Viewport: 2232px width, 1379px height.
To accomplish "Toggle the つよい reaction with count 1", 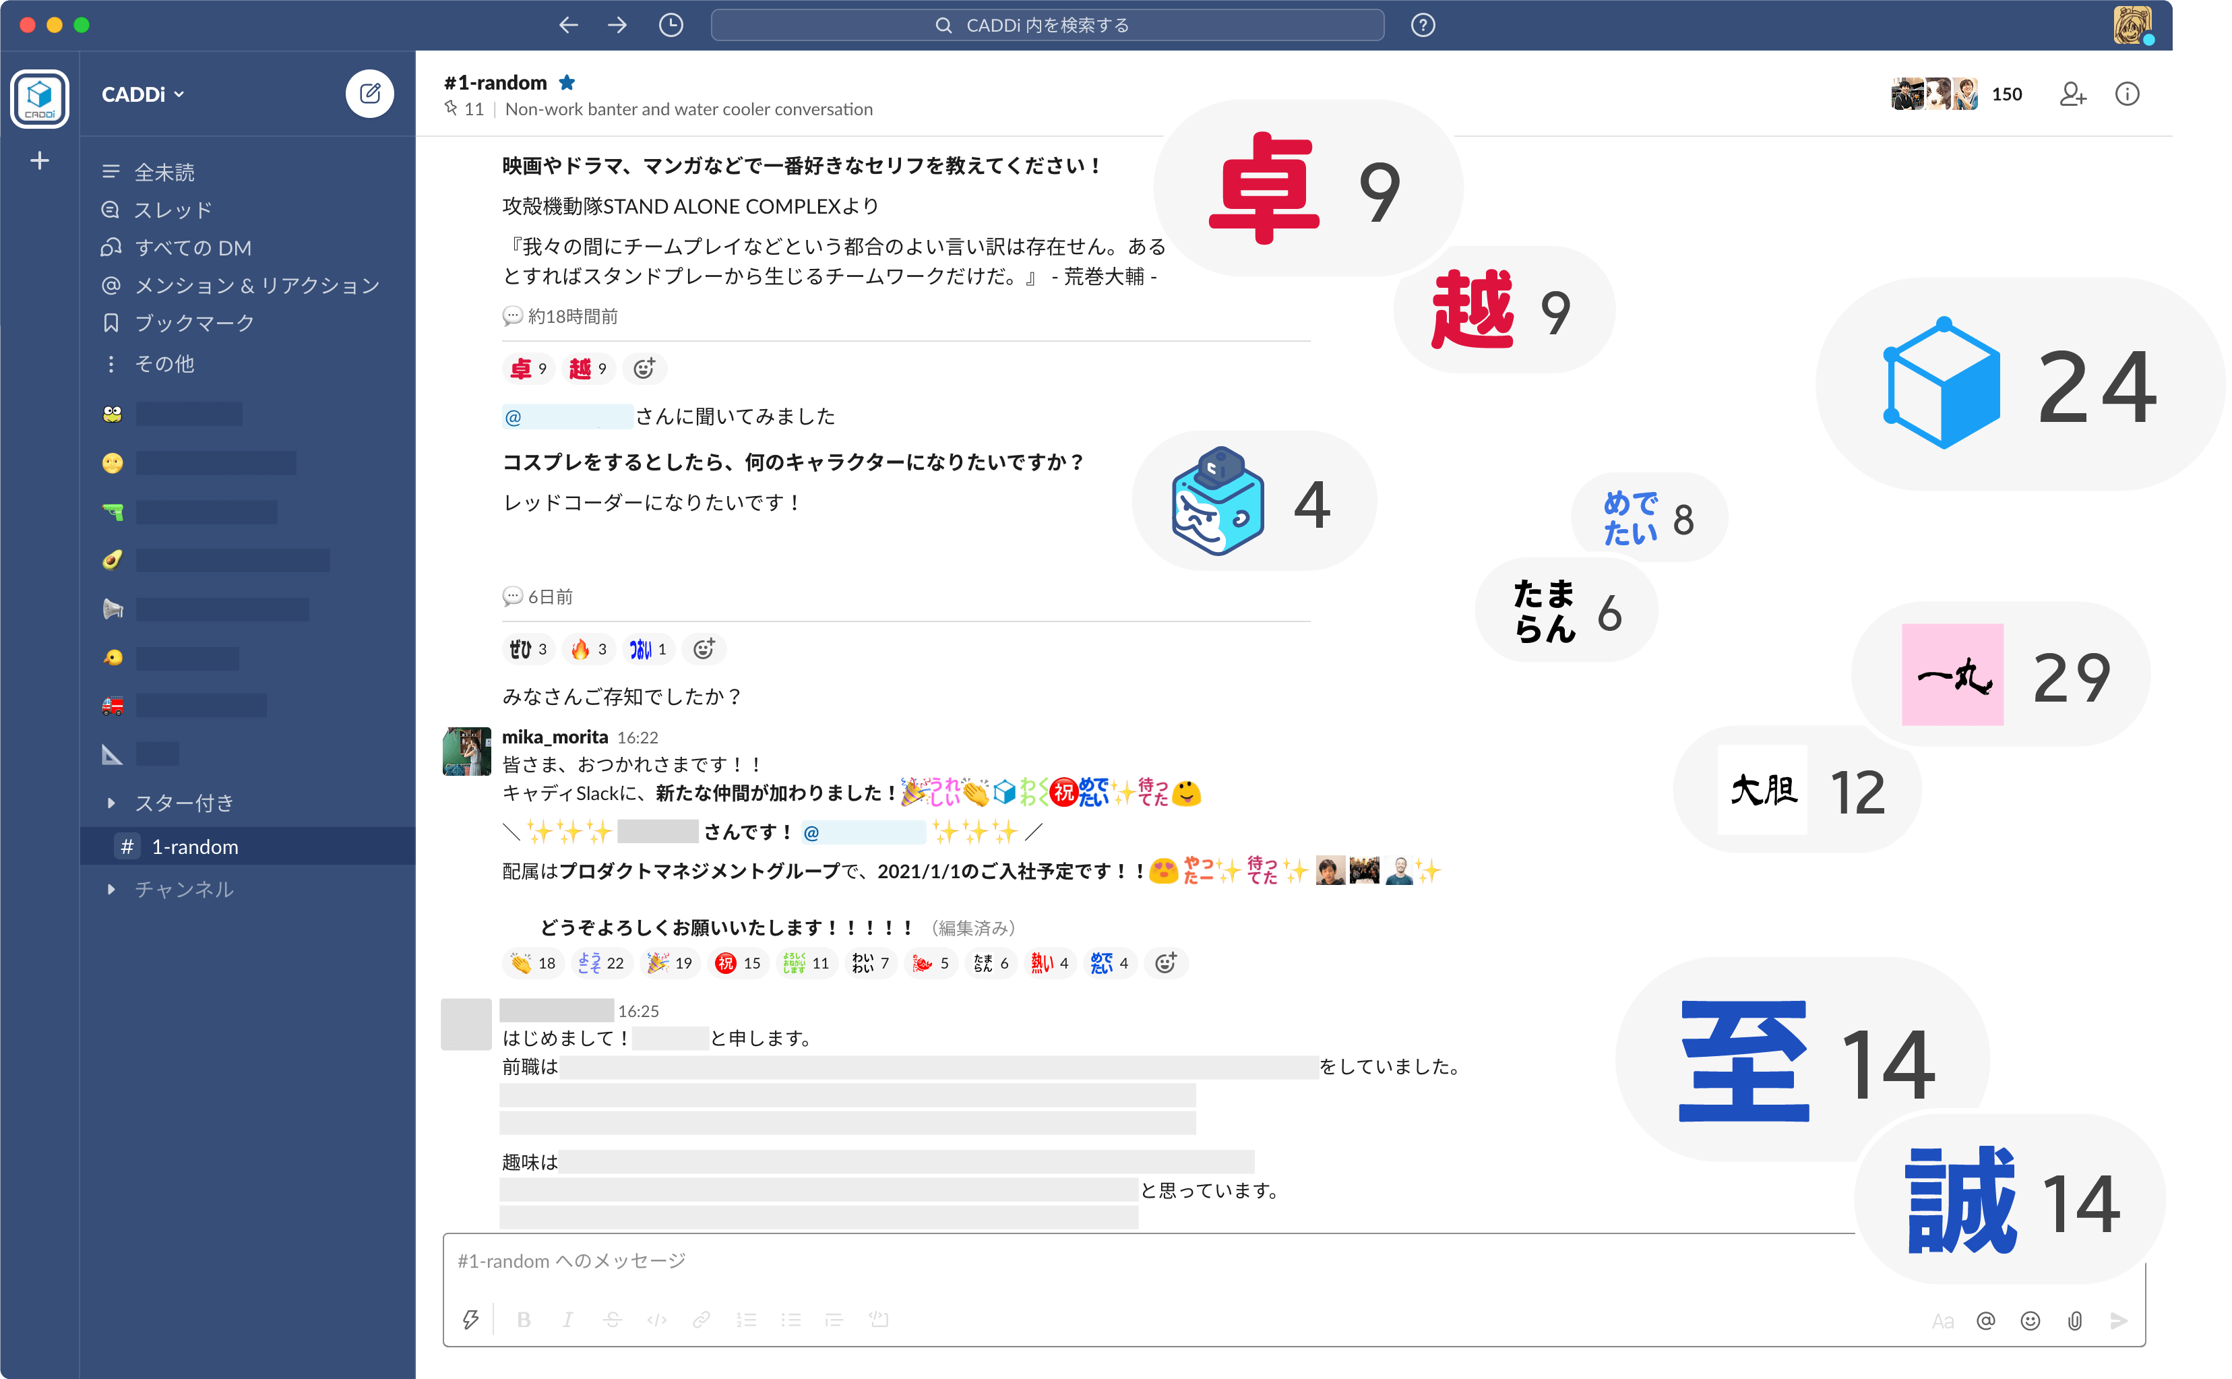I will pyautogui.click(x=648, y=648).
